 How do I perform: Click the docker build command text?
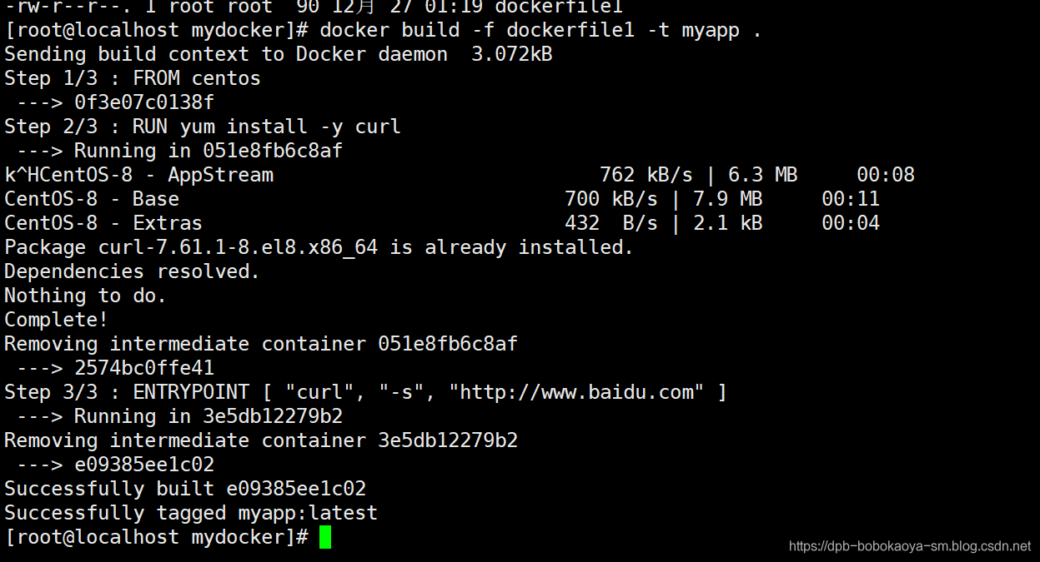(x=540, y=30)
